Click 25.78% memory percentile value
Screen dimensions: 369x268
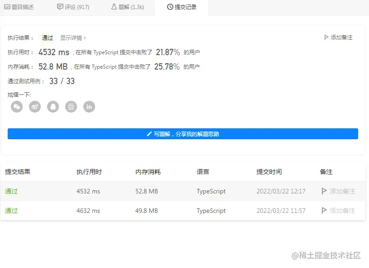coord(167,67)
